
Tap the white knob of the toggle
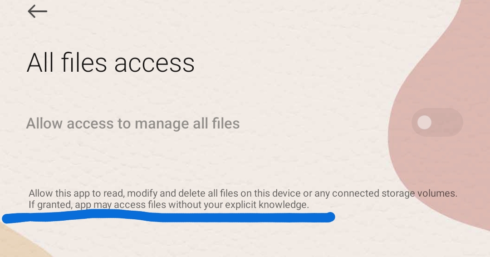[x=424, y=122]
